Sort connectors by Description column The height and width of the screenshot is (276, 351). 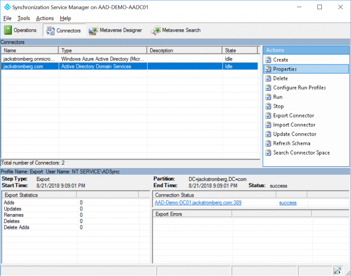coord(185,50)
